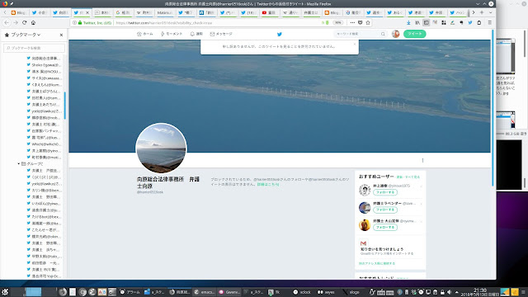Open the Library icon in toolbar
Viewport: 528px width, 297px height.
417,22
